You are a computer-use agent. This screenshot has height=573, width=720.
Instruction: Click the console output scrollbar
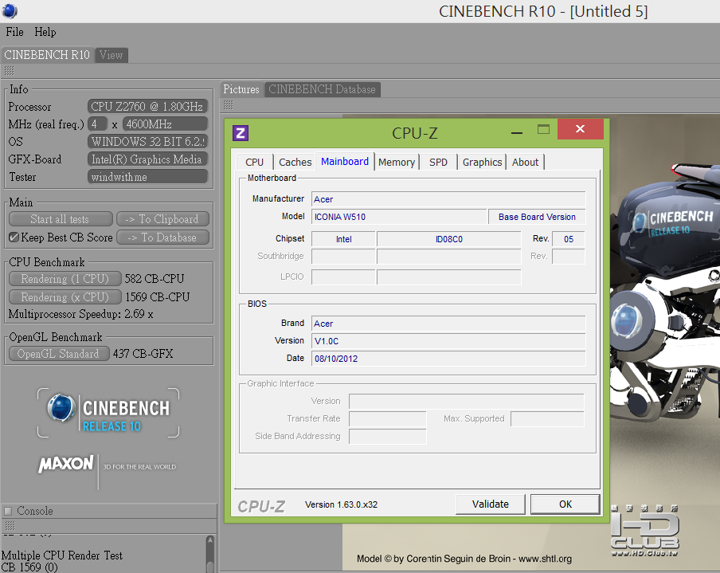210,554
